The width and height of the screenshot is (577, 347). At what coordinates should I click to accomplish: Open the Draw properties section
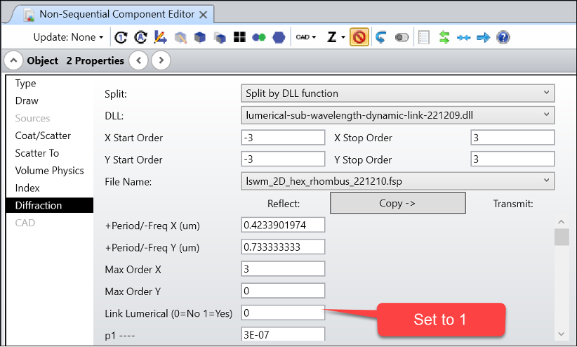[27, 101]
